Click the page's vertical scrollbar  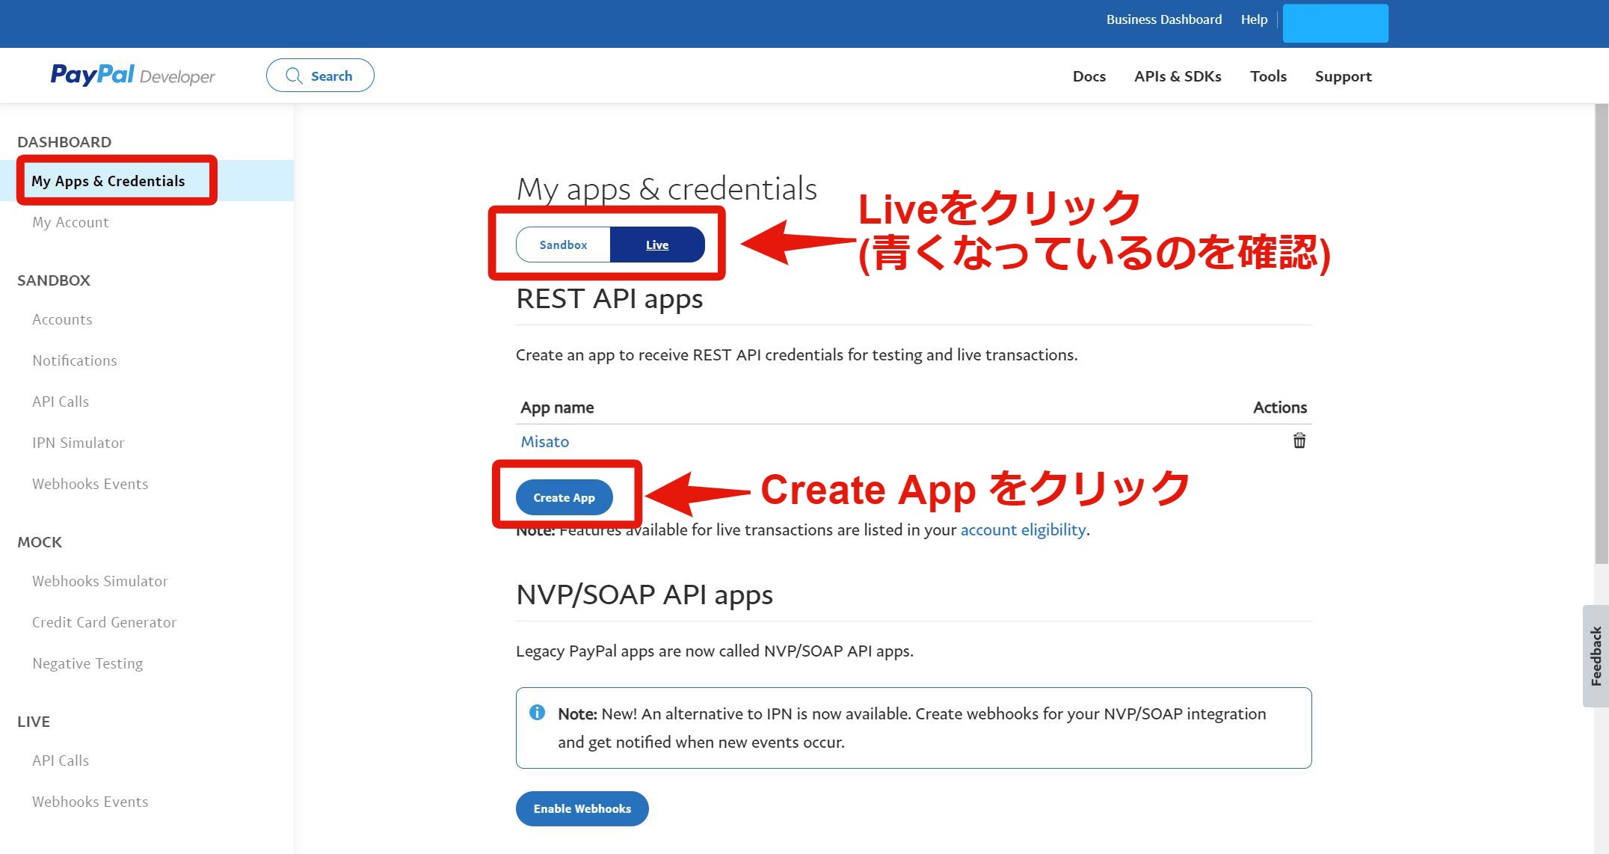(x=1602, y=334)
